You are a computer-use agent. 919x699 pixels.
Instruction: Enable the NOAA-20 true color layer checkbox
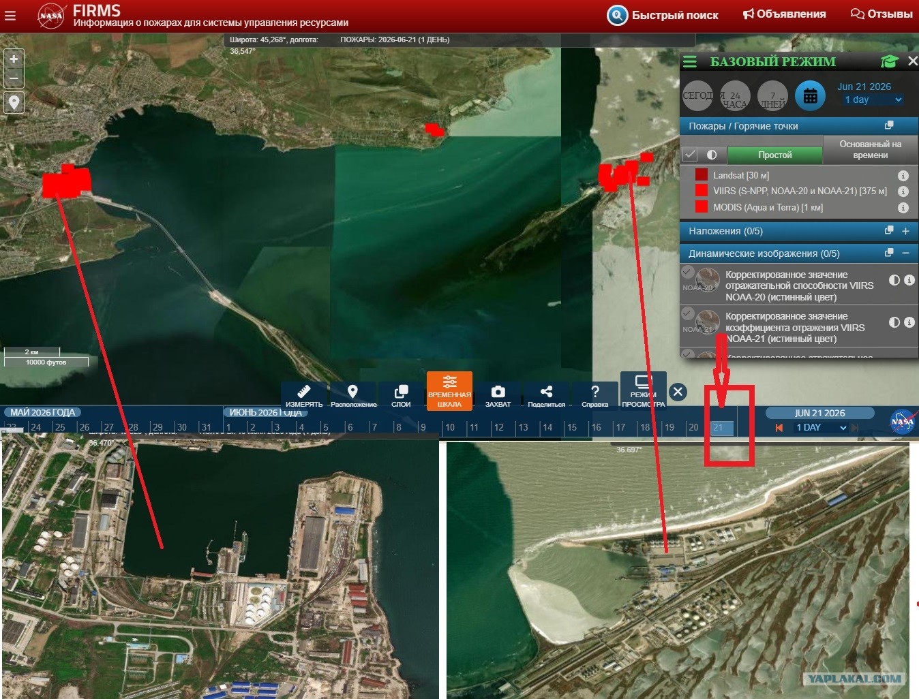click(687, 272)
